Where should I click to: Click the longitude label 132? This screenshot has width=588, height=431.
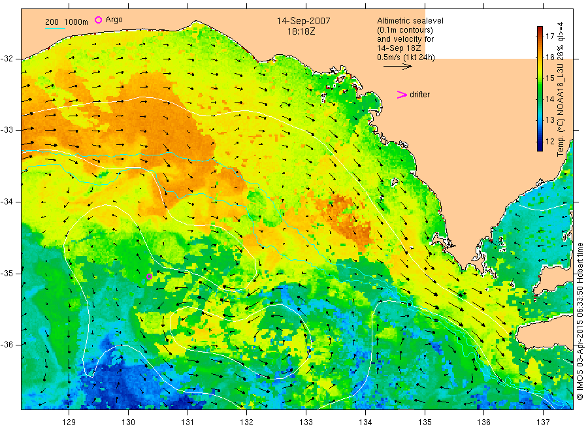(x=247, y=423)
